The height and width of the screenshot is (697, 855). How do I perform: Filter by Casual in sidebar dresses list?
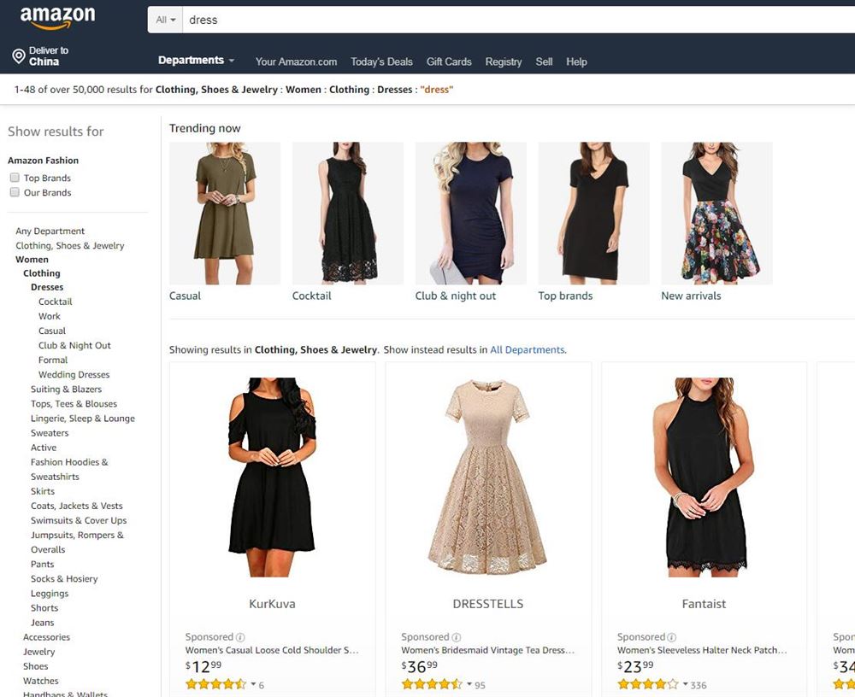pos(52,331)
